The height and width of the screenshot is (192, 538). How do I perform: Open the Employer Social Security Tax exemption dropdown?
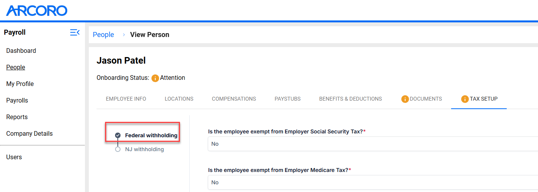click(373, 144)
